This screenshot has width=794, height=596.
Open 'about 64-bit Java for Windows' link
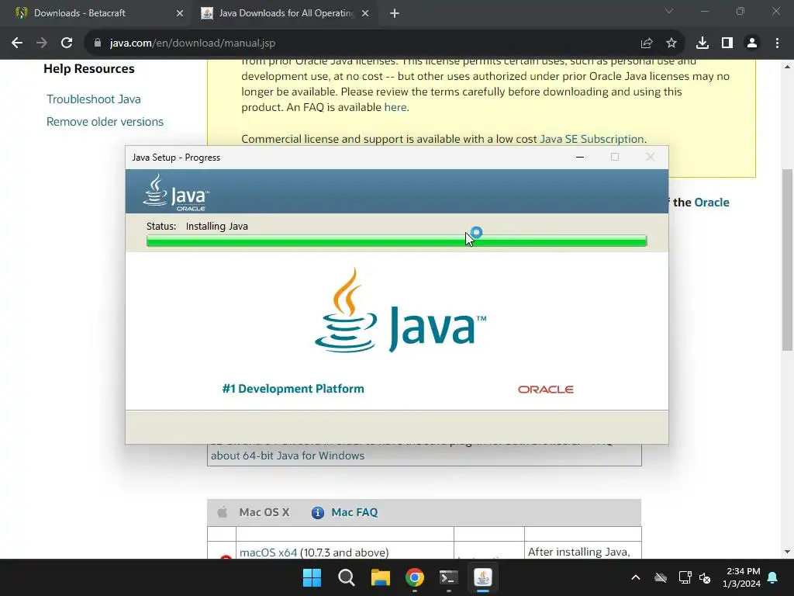point(288,456)
